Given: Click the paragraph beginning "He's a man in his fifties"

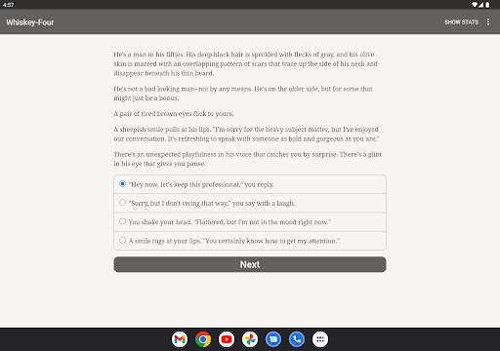Looking at the screenshot, I should [x=246, y=63].
